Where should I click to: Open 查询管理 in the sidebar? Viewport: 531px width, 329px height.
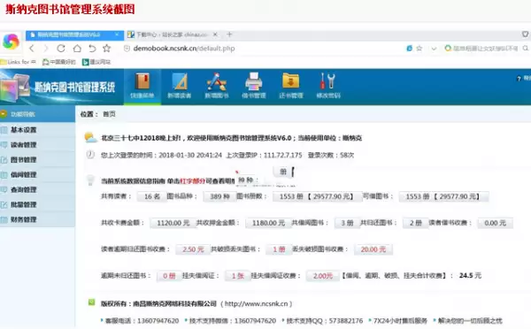[37, 189]
